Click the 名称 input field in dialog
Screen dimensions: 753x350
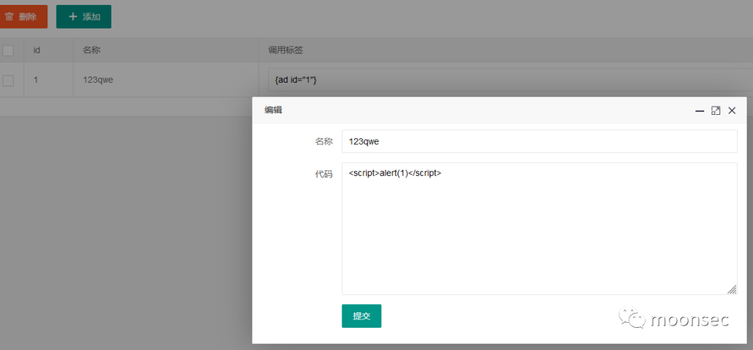tap(539, 141)
